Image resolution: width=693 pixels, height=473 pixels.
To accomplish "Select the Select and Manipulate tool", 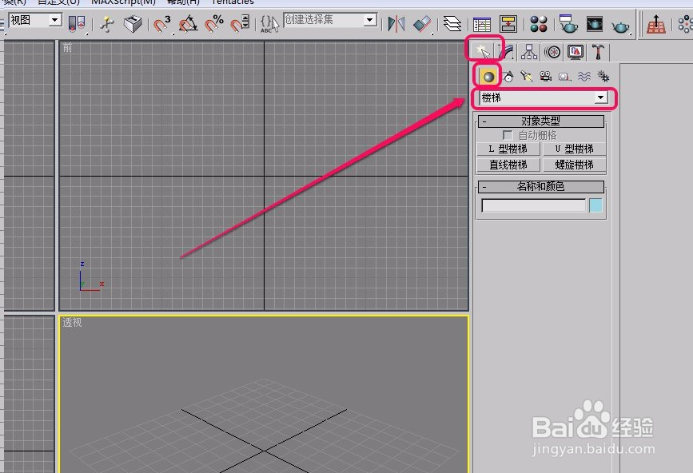I will click(x=106, y=24).
